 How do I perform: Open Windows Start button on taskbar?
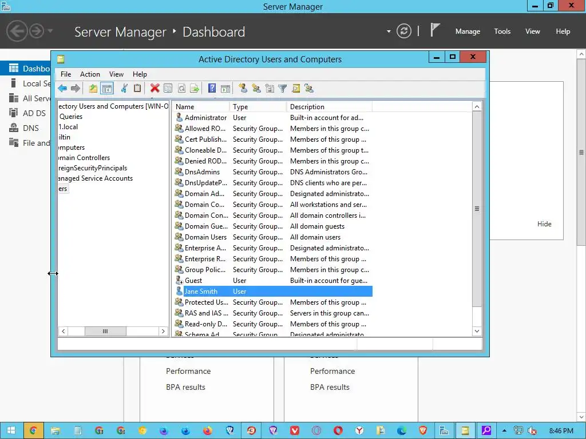click(x=11, y=430)
